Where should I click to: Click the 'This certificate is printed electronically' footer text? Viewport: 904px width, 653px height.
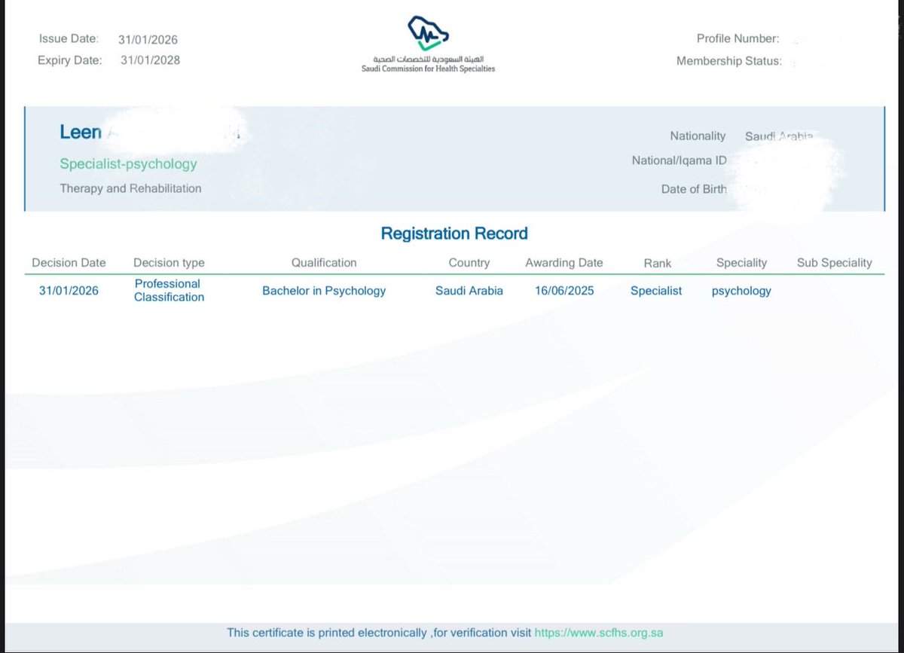325,633
